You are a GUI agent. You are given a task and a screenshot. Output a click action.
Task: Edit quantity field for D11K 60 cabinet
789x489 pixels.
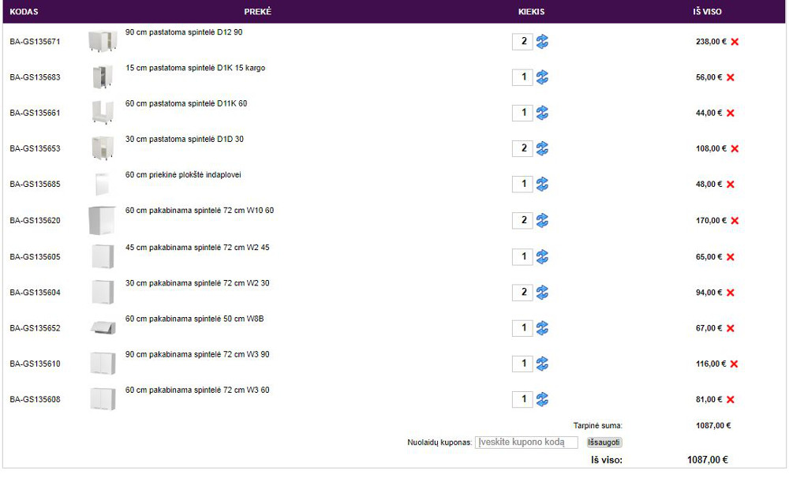[522, 113]
